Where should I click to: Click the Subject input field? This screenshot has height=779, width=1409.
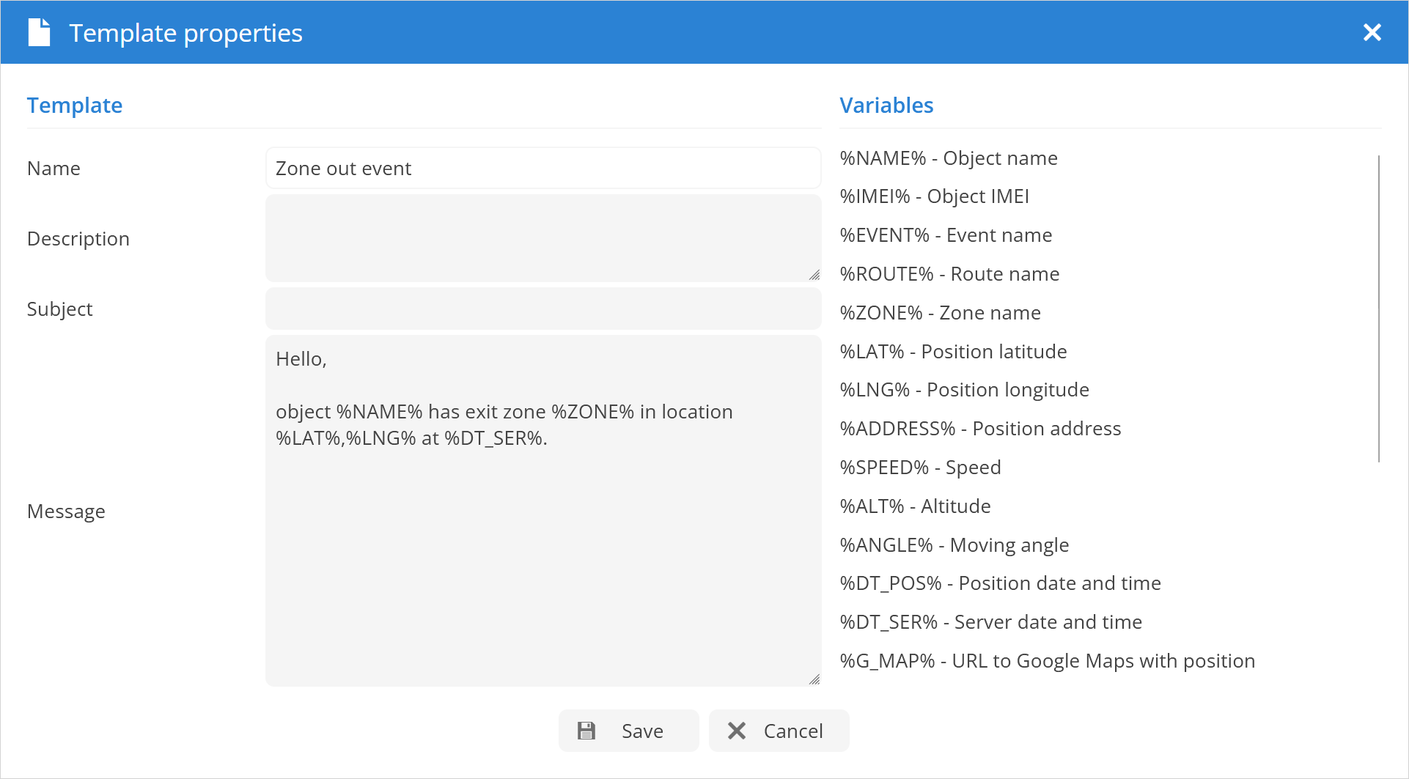[x=542, y=309]
